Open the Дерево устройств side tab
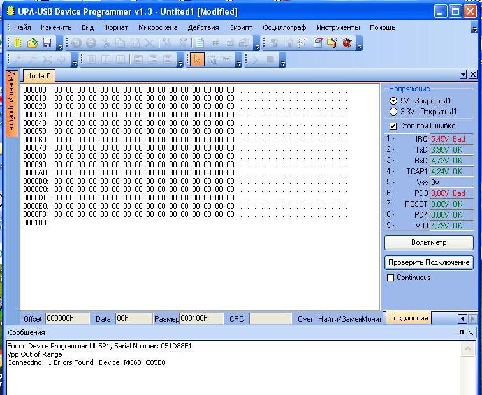This screenshot has height=395, width=482. click(11, 103)
